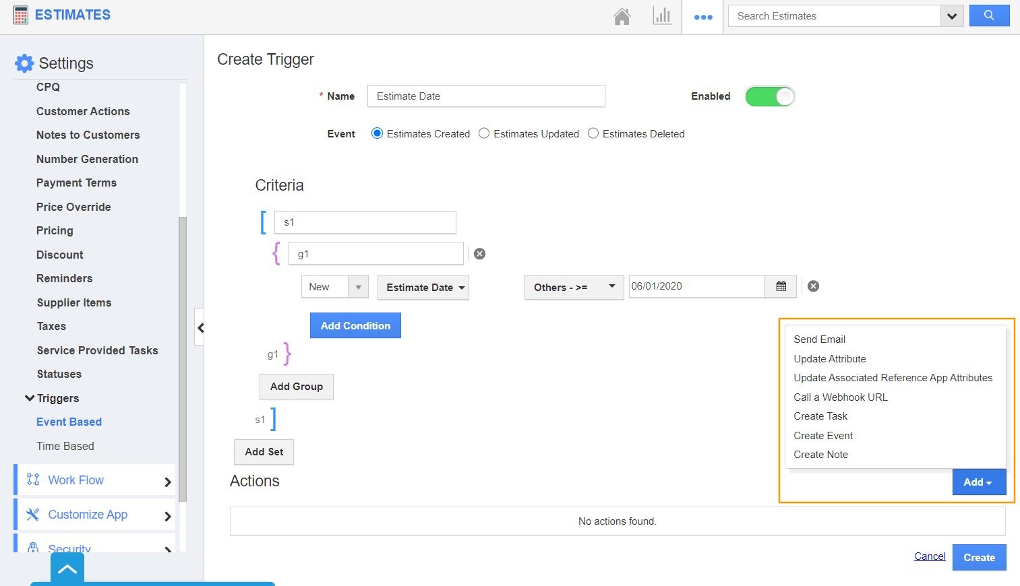Select the Estimates Deleted radio button

(x=593, y=133)
